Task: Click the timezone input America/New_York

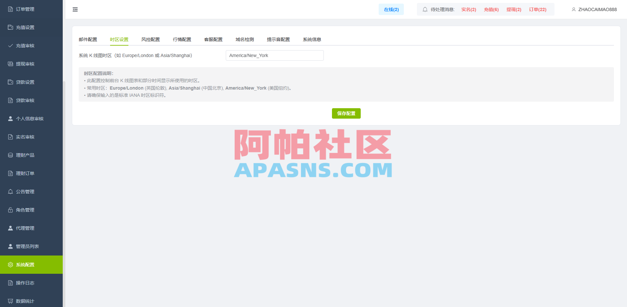Action: click(x=275, y=55)
